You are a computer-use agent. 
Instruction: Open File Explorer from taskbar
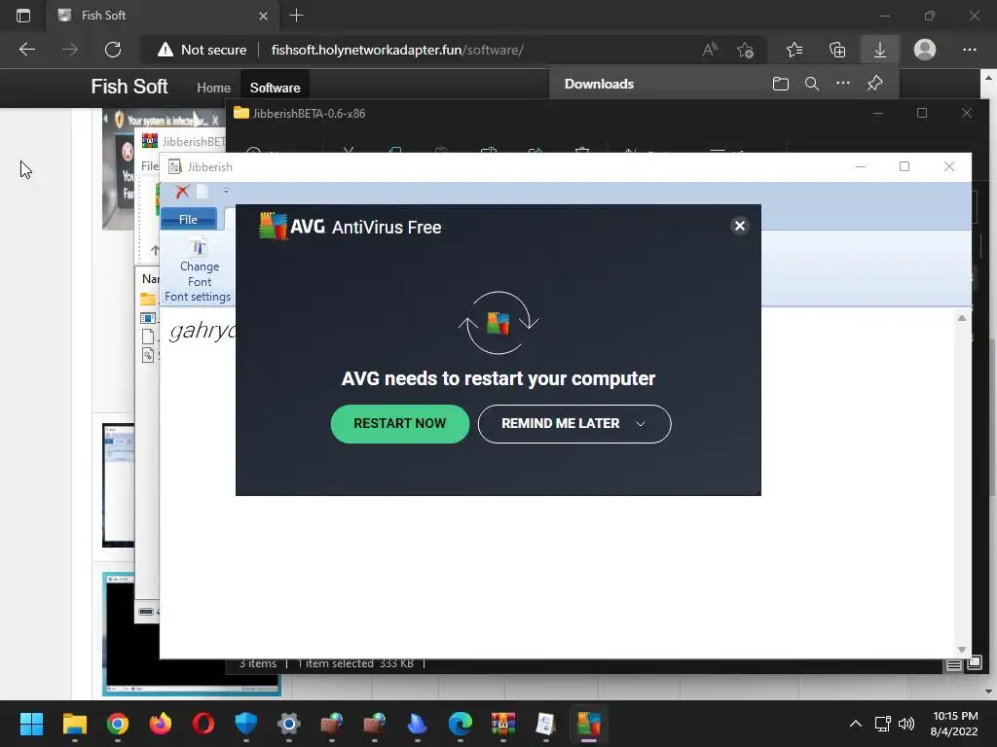click(74, 724)
